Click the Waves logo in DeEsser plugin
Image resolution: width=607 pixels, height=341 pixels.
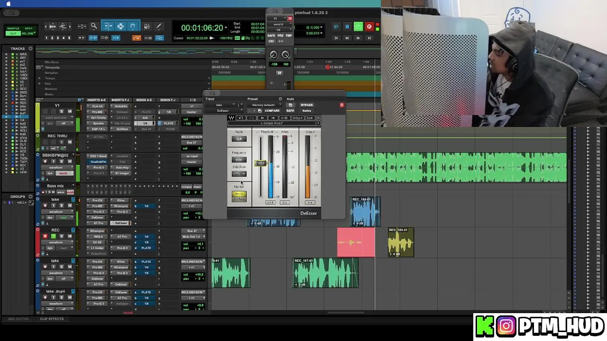click(x=231, y=118)
